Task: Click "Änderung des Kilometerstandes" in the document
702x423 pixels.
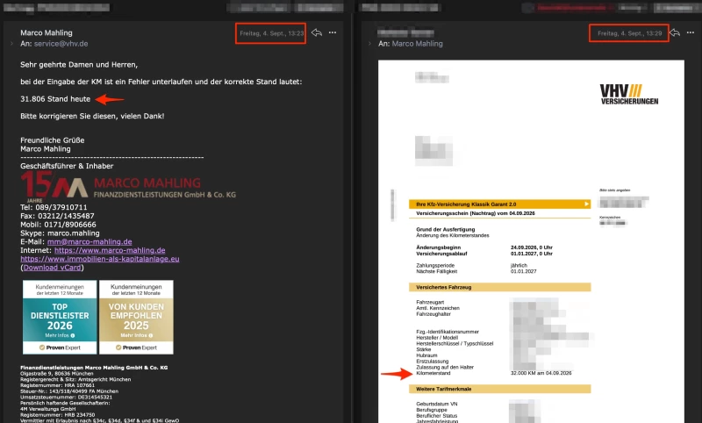Action: point(453,235)
